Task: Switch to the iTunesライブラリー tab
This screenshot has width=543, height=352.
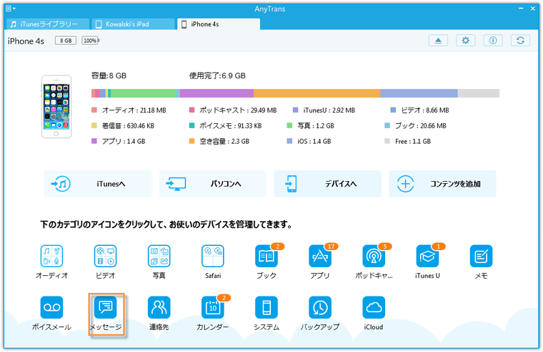Action: click(x=48, y=24)
